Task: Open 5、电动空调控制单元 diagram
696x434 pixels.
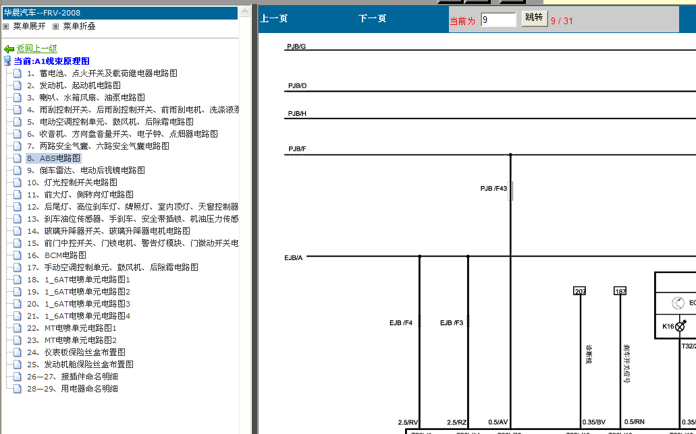Action: click(x=110, y=121)
